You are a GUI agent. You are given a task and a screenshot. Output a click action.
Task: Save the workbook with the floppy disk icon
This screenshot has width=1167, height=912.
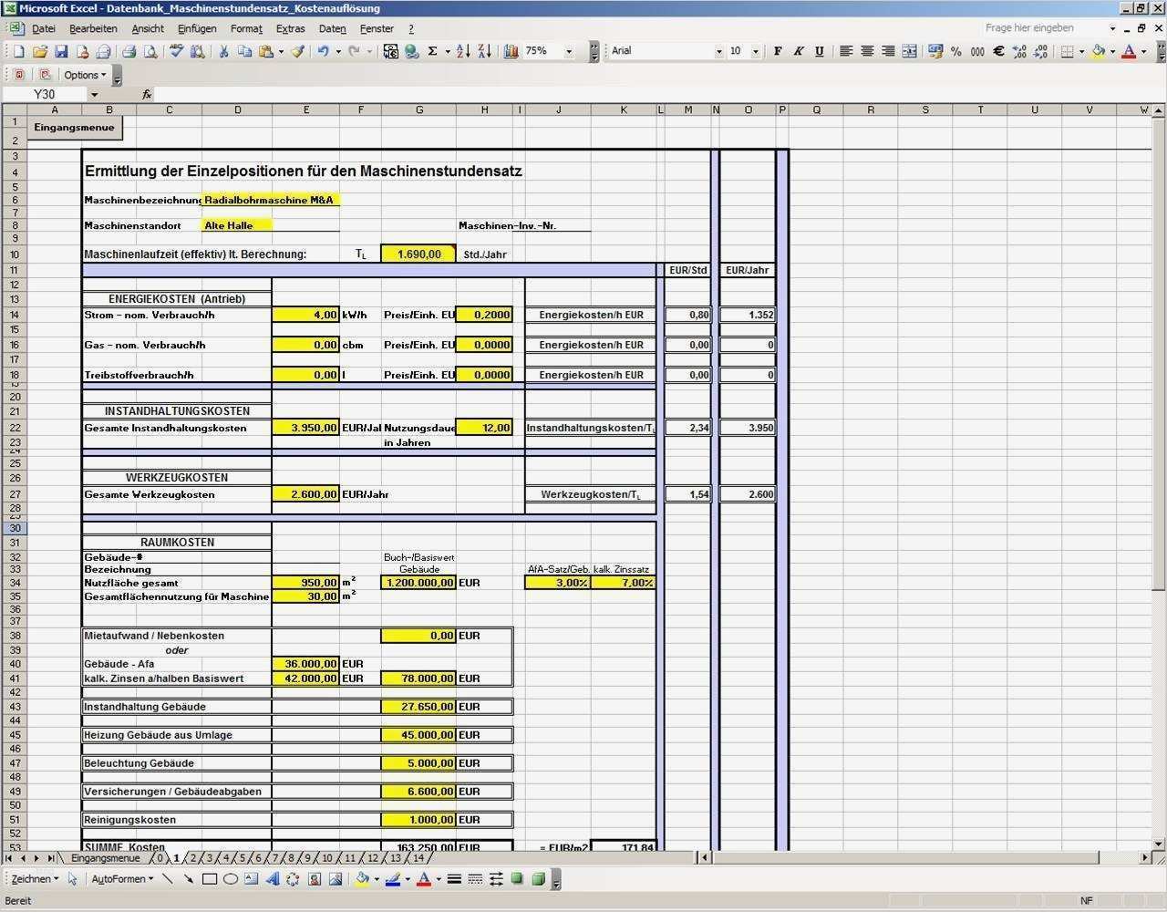(61, 52)
